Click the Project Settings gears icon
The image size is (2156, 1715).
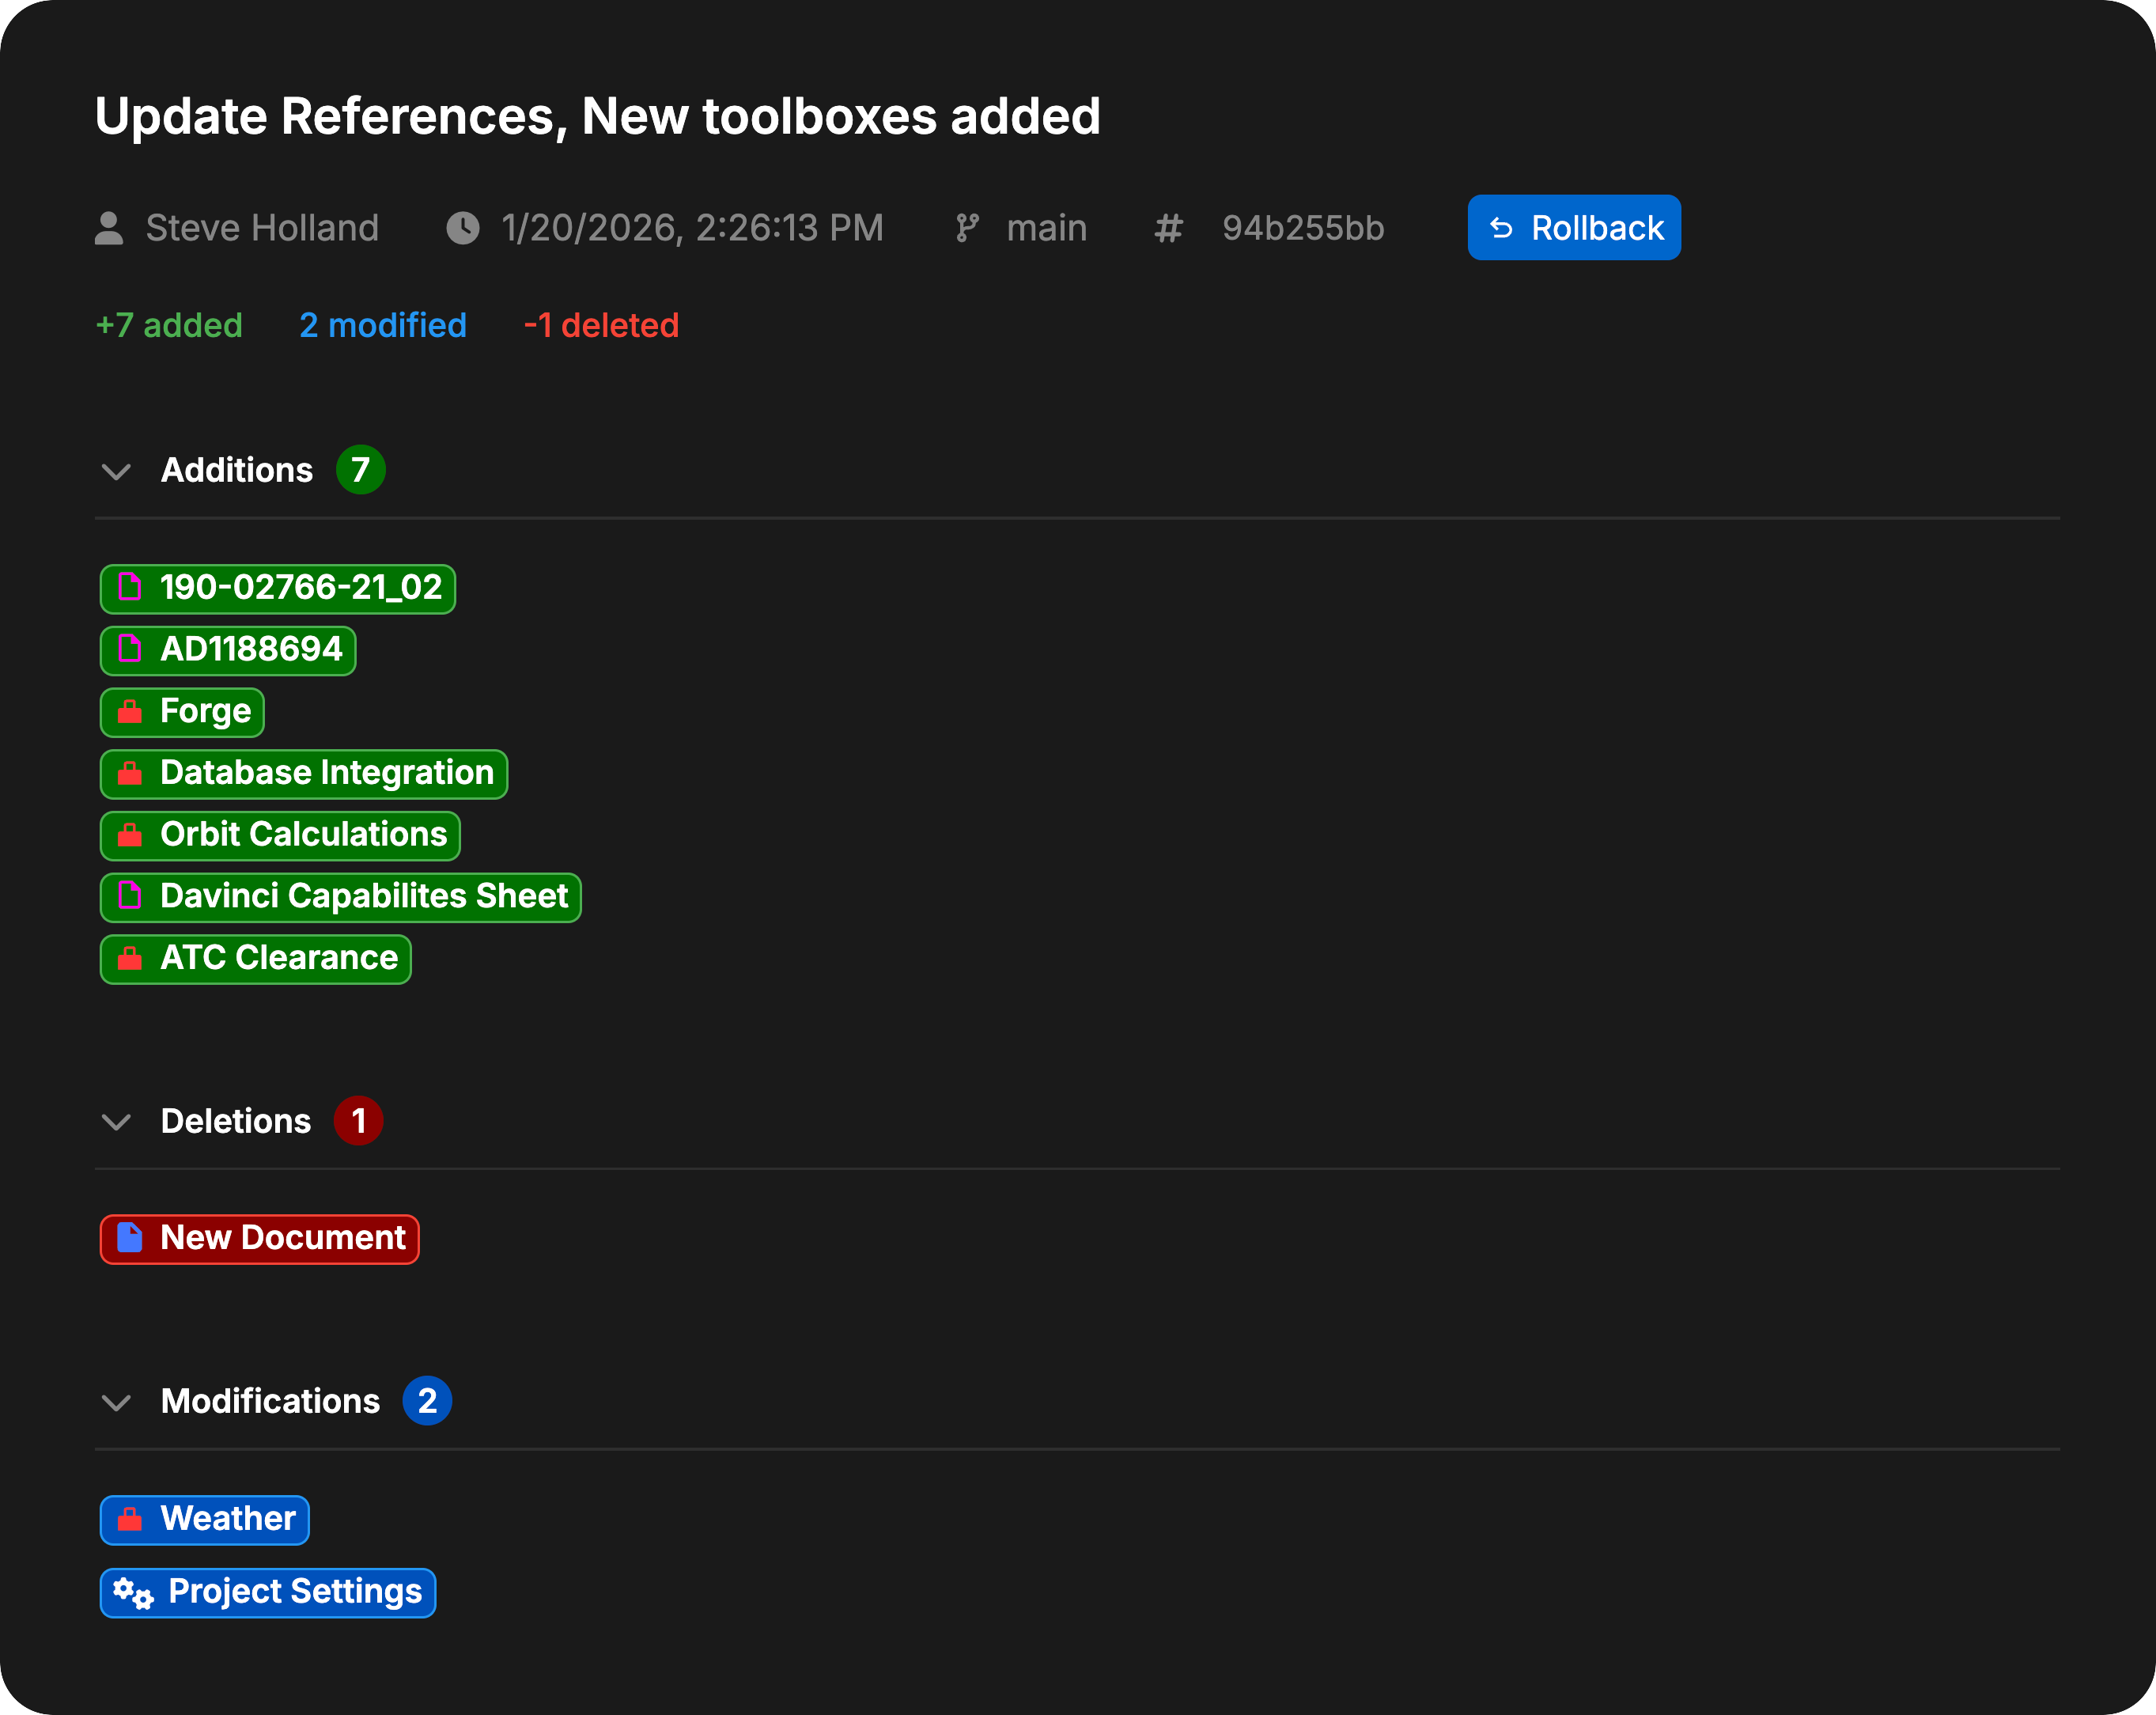133,1592
